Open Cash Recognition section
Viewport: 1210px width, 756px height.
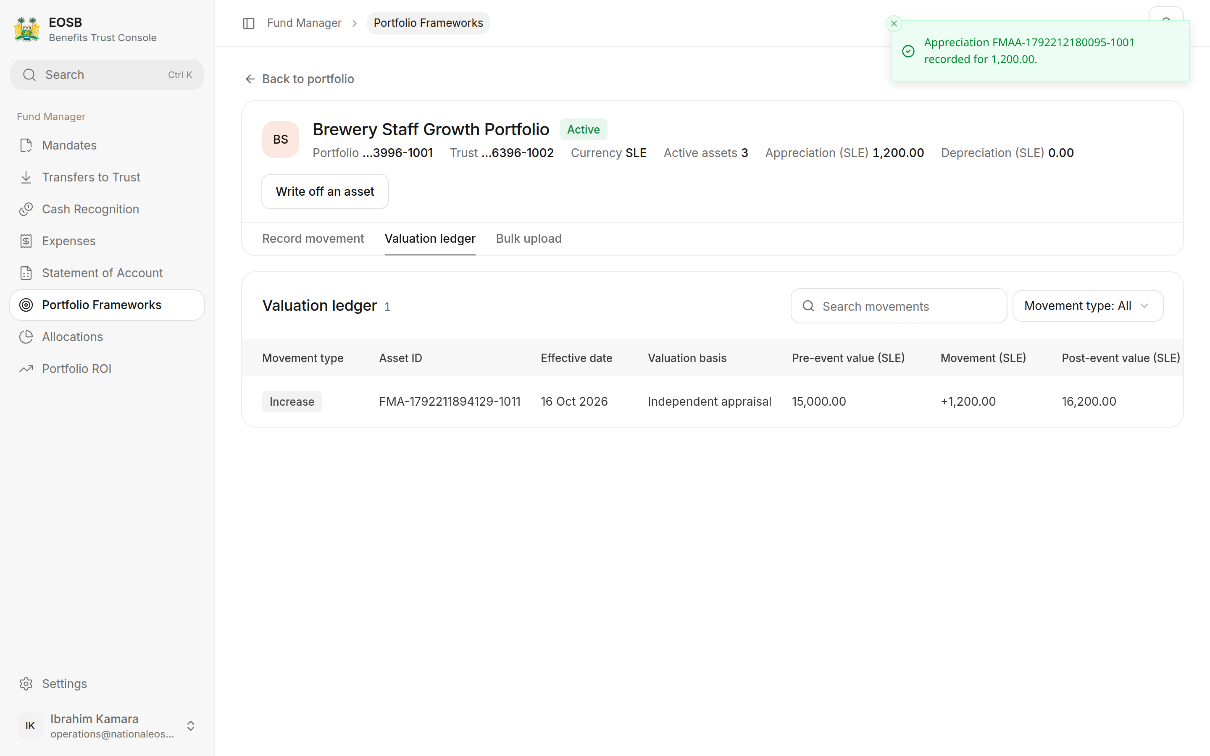coord(107,209)
